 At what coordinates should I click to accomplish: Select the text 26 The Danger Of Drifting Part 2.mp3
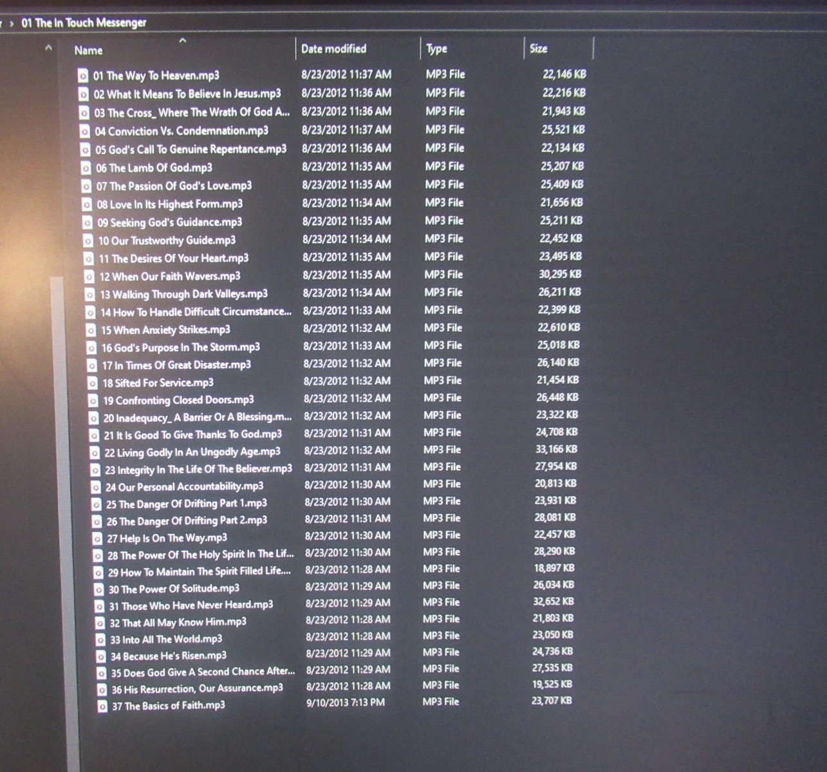pos(187,521)
